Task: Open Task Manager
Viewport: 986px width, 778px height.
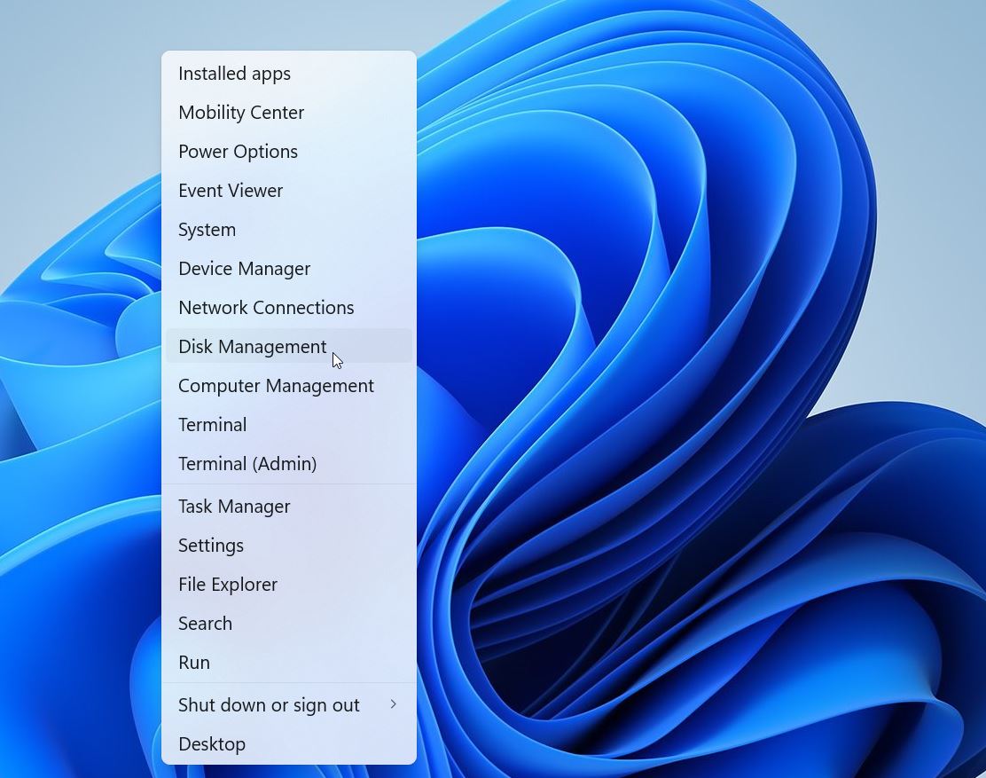Action: (289, 507)
